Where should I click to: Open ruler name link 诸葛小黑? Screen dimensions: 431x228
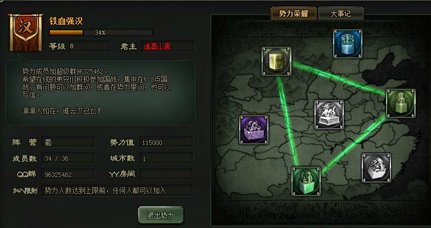point(157,46)
